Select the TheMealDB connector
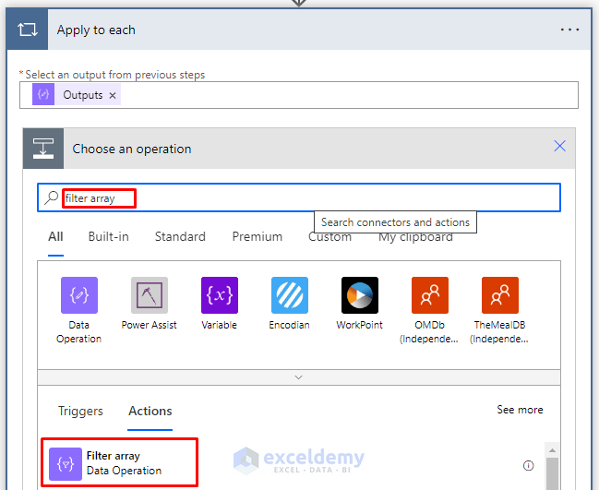This screenshot has height=490, width=599. (499, 310)
